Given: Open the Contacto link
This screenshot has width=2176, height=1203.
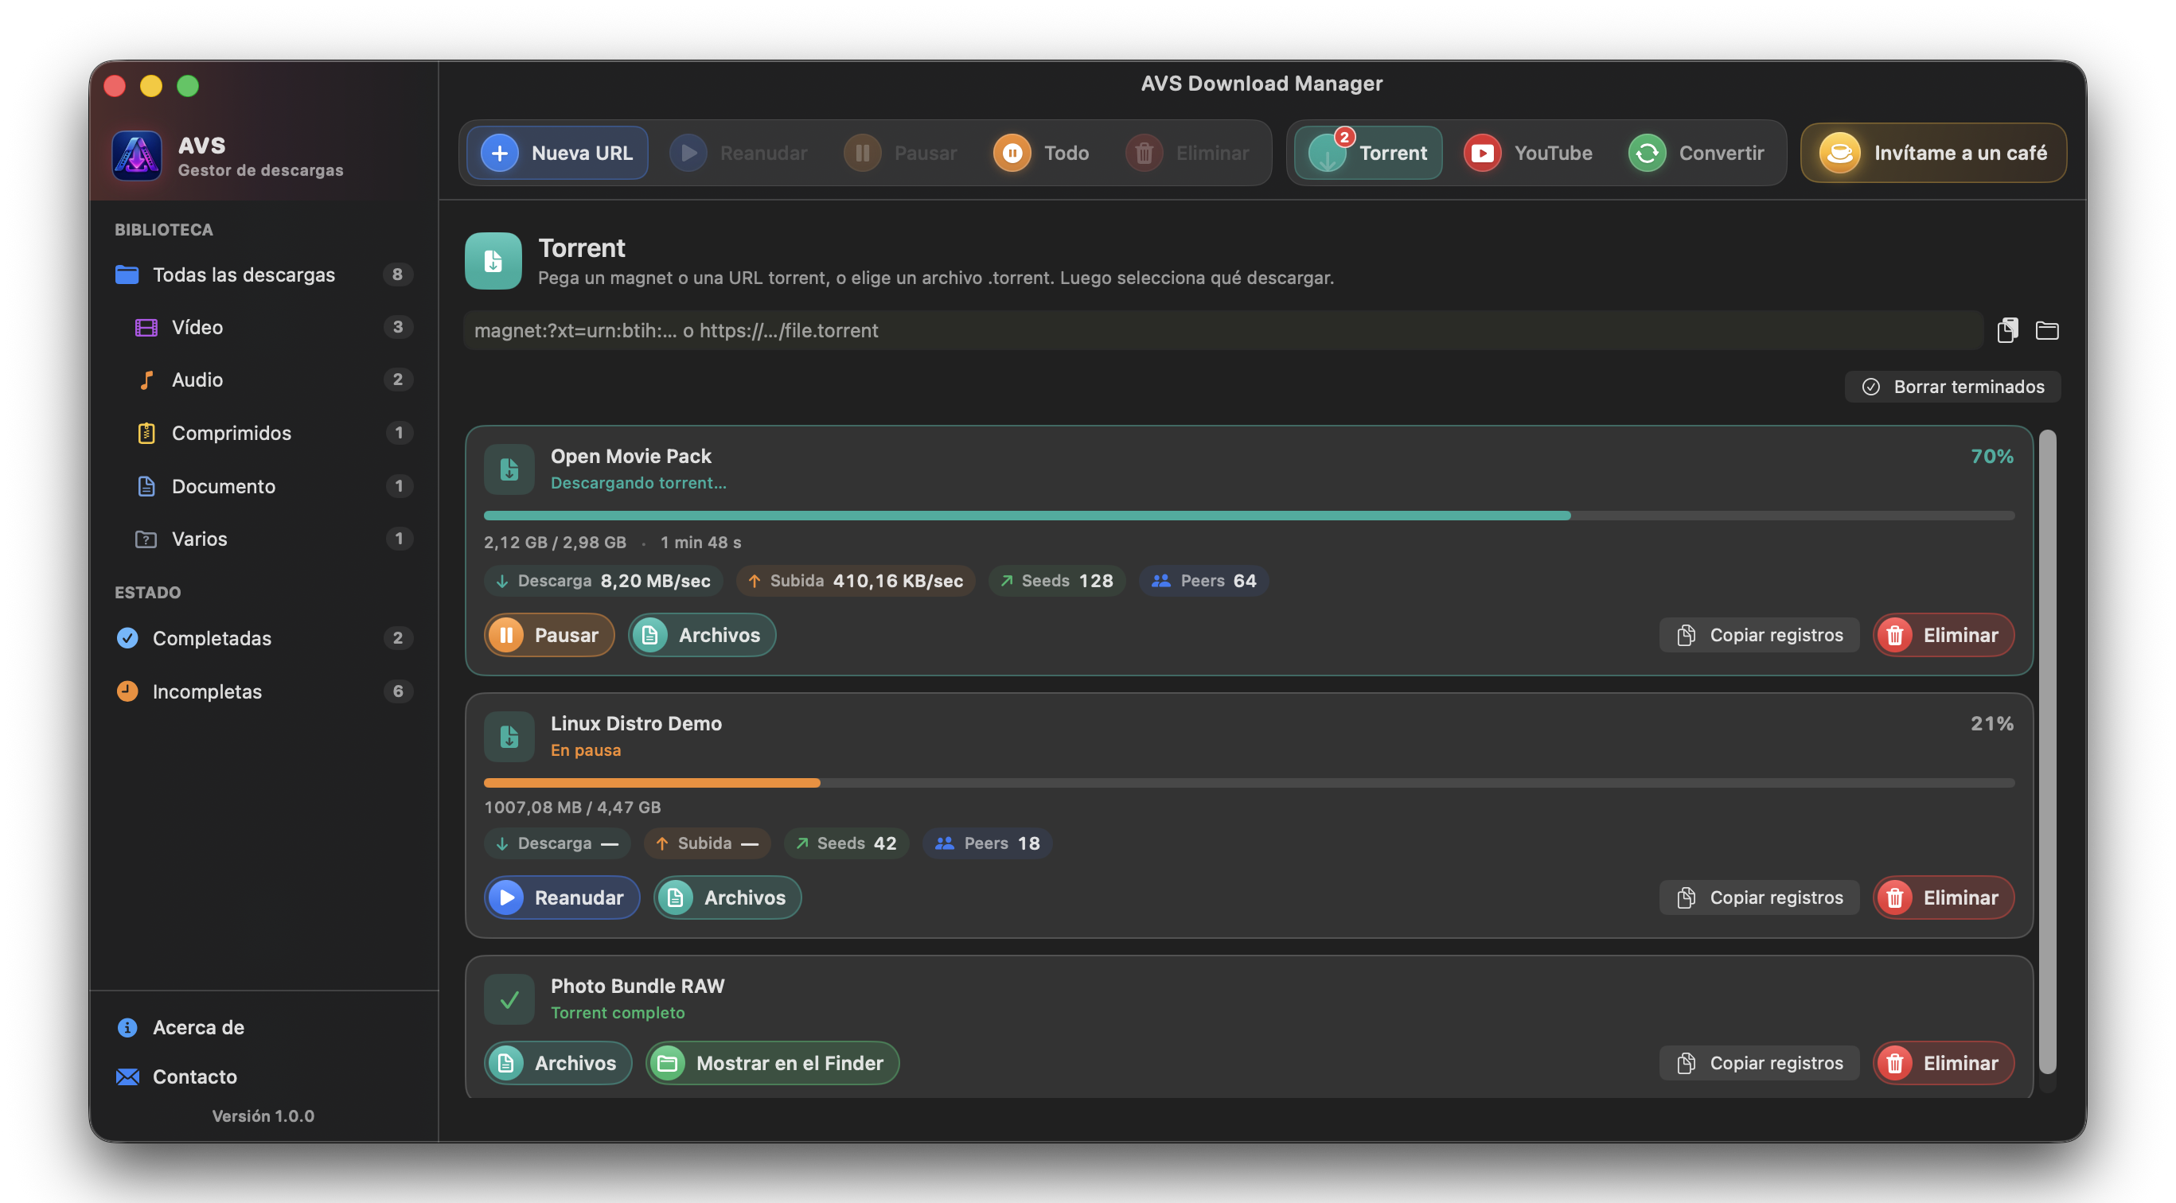Looking at the screenshot, I should coord(177,1076).
